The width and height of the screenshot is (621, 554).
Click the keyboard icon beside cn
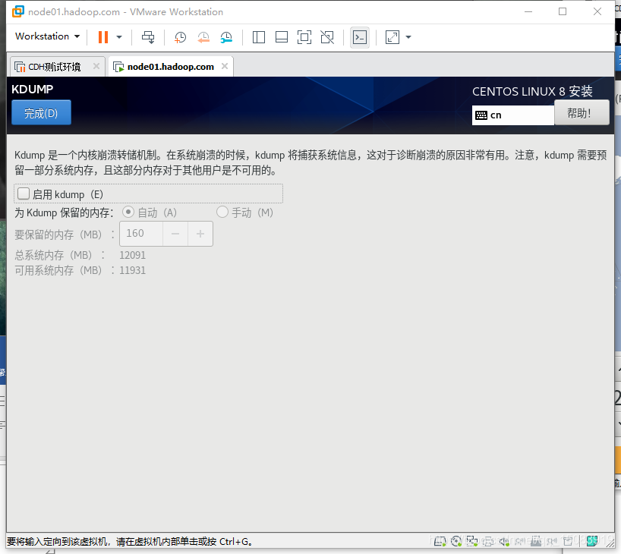coord(481,115)
